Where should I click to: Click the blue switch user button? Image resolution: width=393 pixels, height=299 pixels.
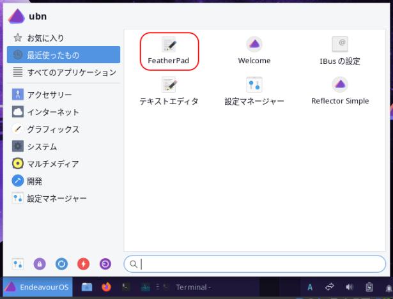[x=61, y=264]
